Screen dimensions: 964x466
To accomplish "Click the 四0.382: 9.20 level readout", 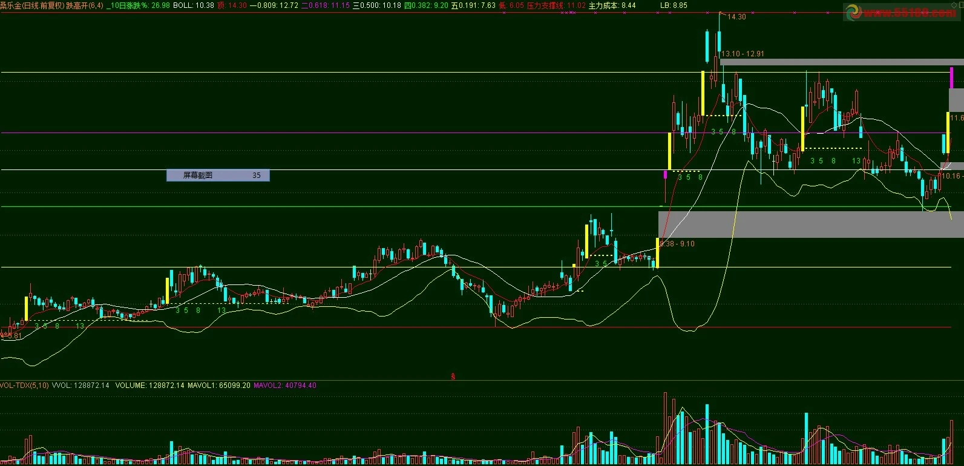I will click(x=427, y=5).
